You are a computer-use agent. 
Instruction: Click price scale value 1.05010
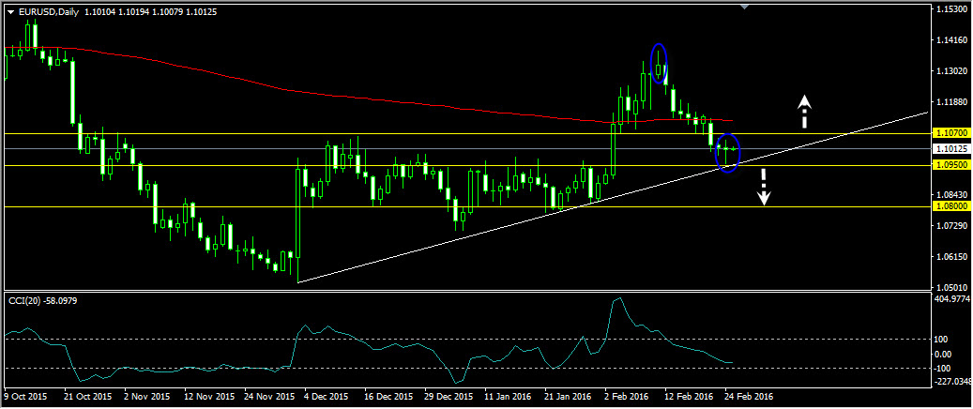tap(952, 287)
